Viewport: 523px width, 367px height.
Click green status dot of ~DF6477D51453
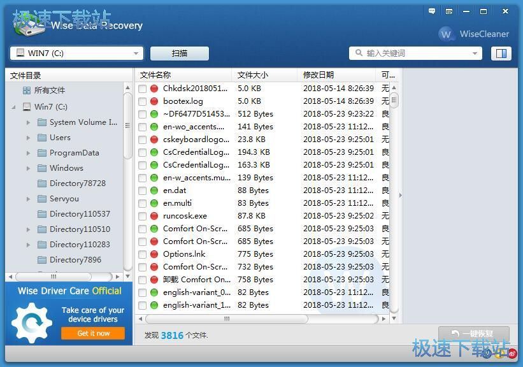[x=154, y=114]
